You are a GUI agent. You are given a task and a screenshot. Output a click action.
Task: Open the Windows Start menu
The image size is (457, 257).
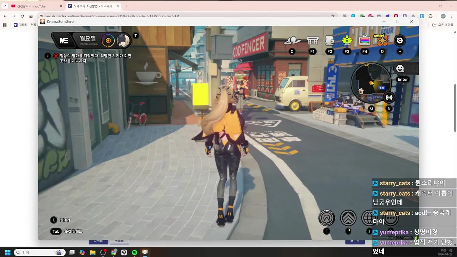(x=7, y=252)
